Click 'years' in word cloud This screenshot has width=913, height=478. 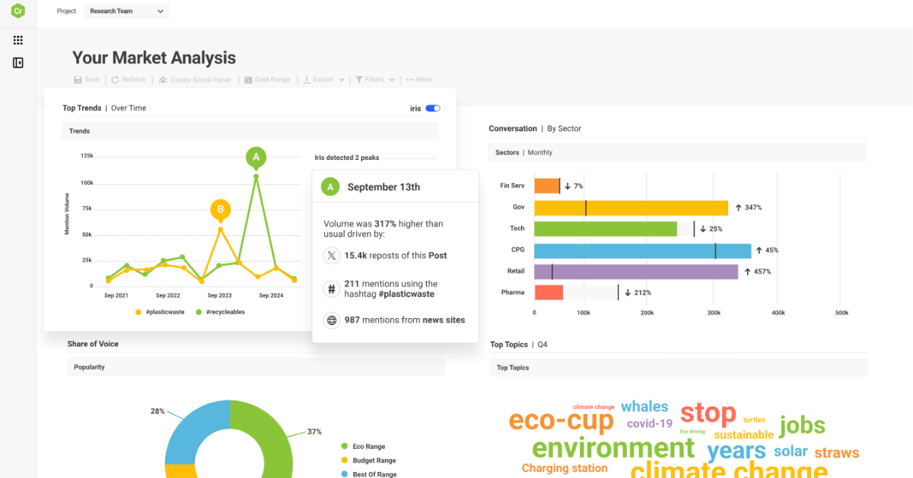[x=736, y=451]
